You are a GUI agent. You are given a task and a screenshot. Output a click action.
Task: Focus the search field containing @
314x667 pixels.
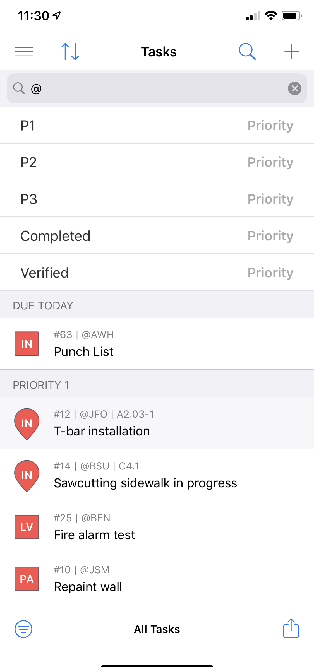[157, 88]
